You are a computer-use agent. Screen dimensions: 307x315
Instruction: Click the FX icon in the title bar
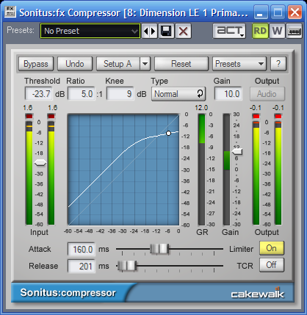10,12
